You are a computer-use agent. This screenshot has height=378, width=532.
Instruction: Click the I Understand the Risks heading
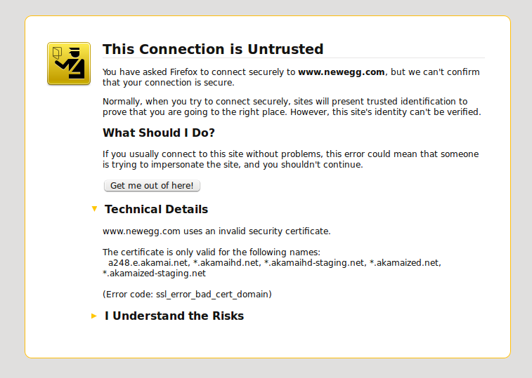click(x=174, y=316)
